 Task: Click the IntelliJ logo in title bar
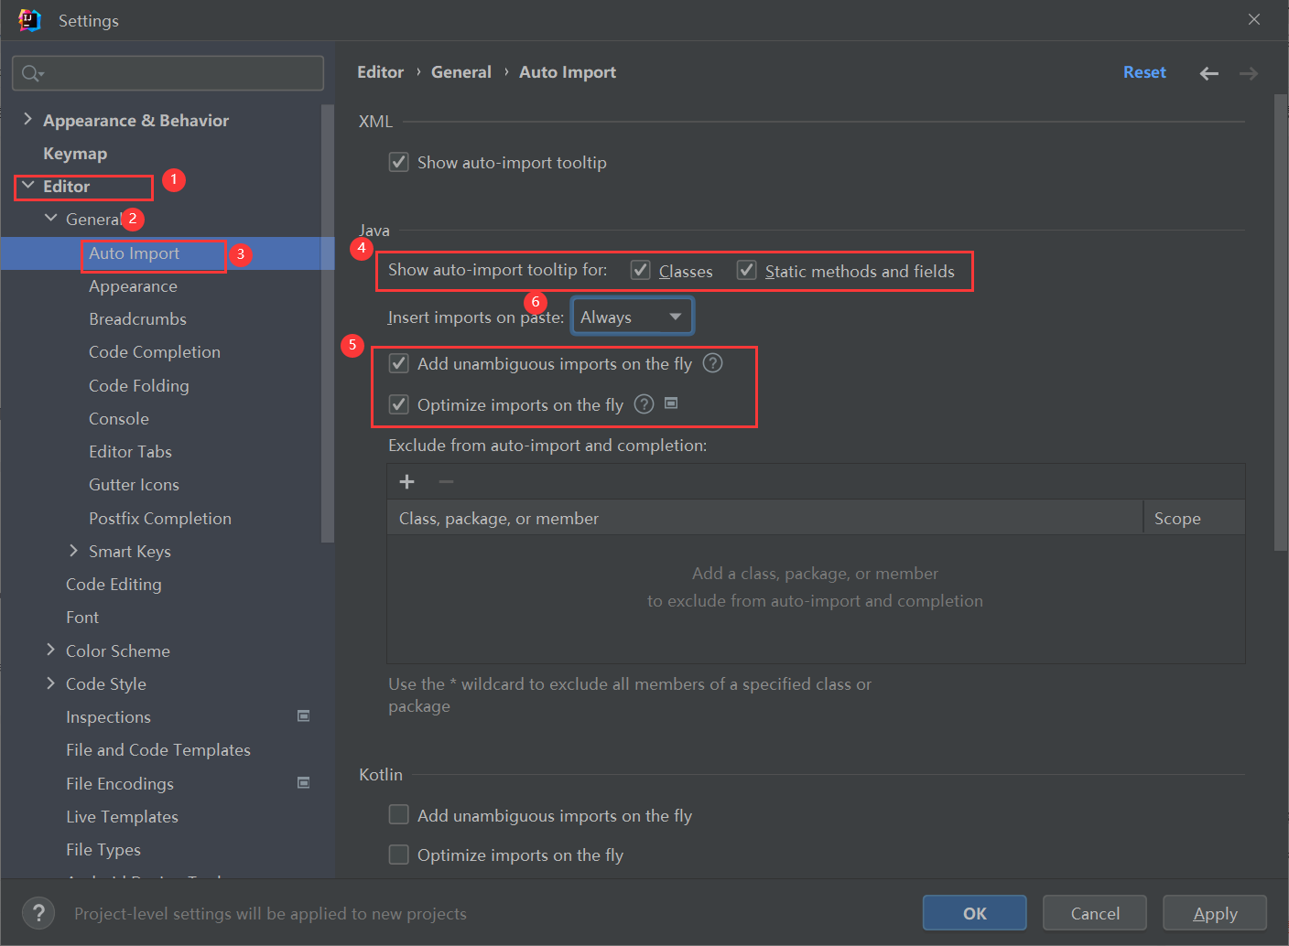click(x=29, y=20)
